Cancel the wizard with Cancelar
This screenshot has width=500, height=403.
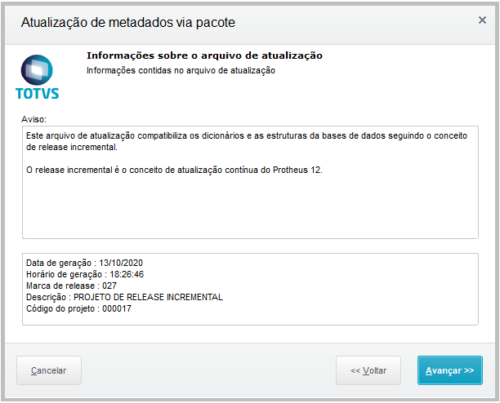(49, 370)
